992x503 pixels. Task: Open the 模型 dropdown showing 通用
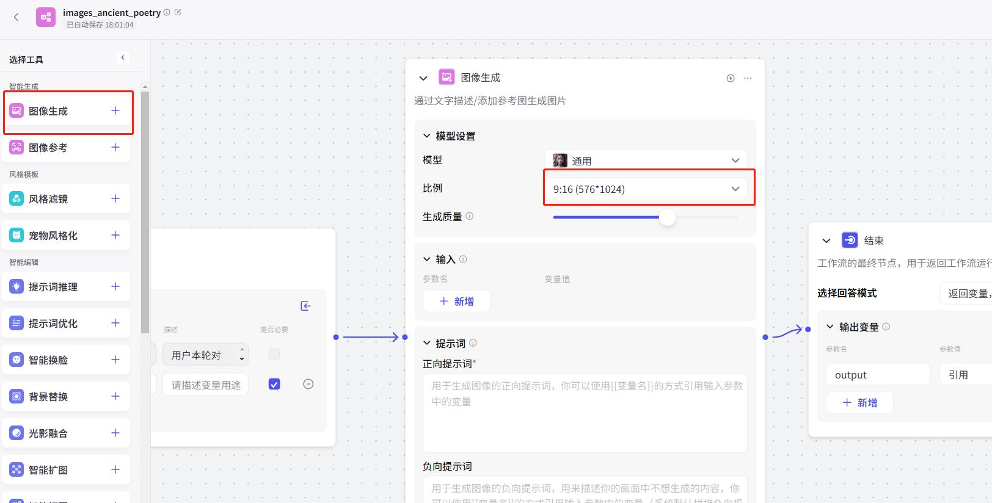click(x=646, y=161)
